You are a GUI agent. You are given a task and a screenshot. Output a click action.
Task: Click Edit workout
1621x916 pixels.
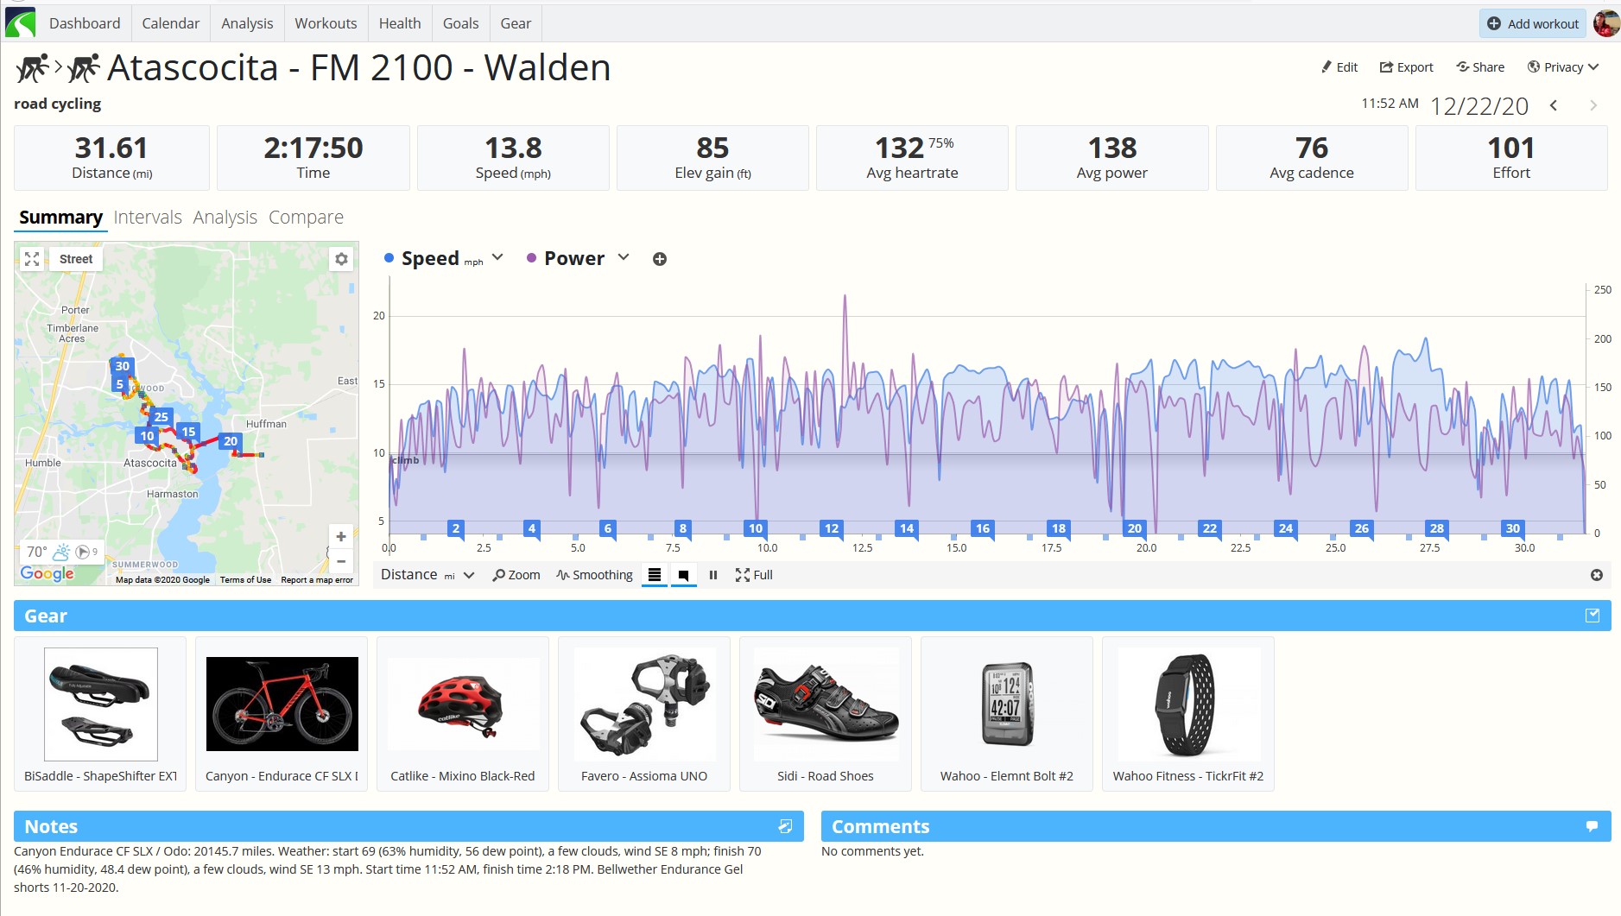click(1339, 67)
